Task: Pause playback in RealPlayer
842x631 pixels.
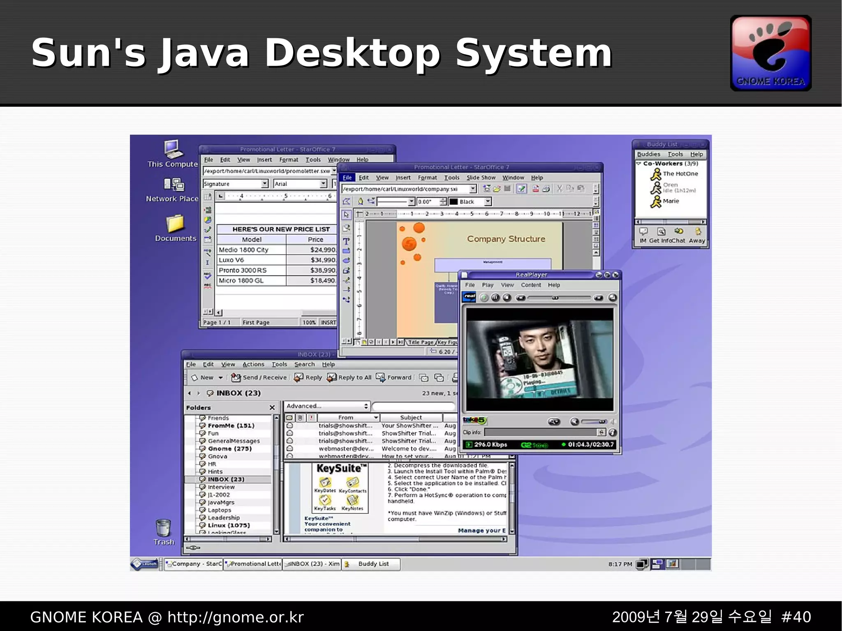Action: click(495, 298)
